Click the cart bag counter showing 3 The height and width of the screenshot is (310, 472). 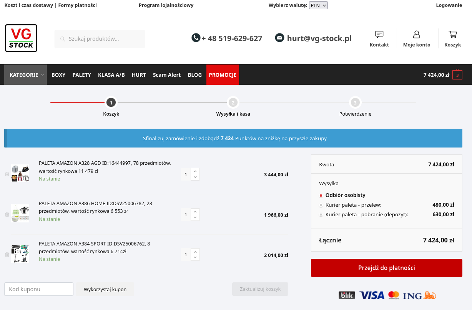click(x=457, y=75)
